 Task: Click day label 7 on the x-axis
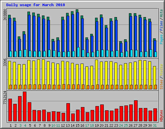[x=40, y=125]
